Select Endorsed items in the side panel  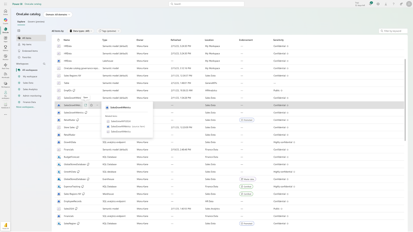click(x=31, y=51)
